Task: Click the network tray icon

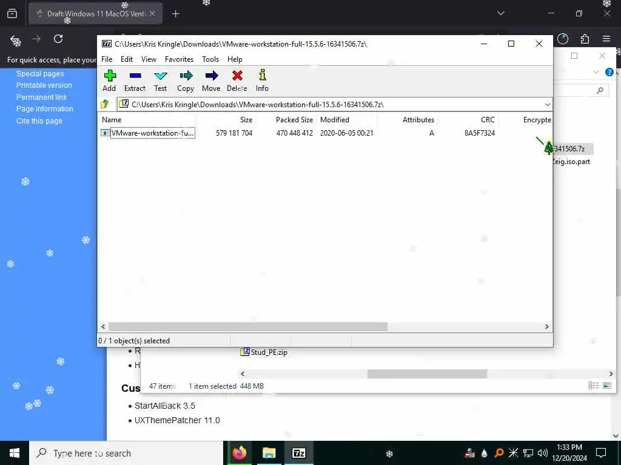Action: coord(528,453)
